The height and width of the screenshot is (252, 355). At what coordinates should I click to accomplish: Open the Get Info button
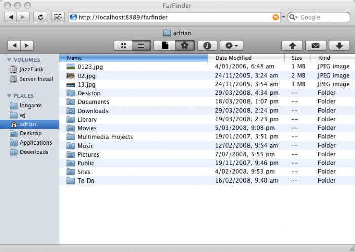pos(207,46)
